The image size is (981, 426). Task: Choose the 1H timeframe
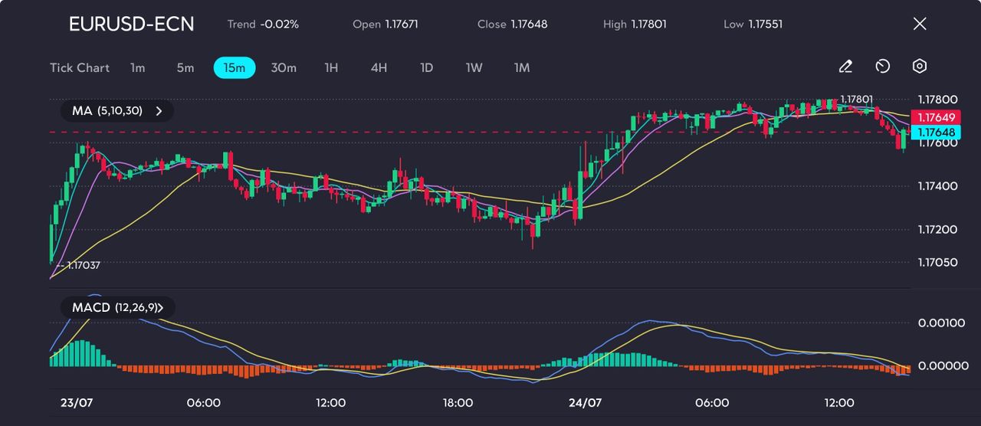pos(331,67)
